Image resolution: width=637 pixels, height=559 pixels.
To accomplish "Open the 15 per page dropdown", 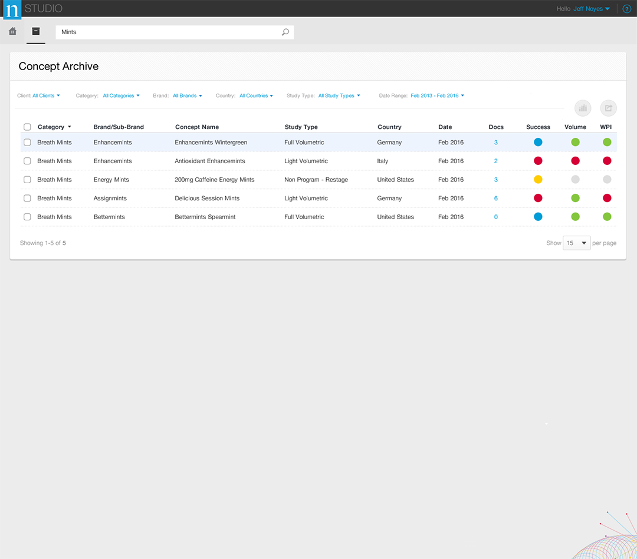I will point(576,243).
